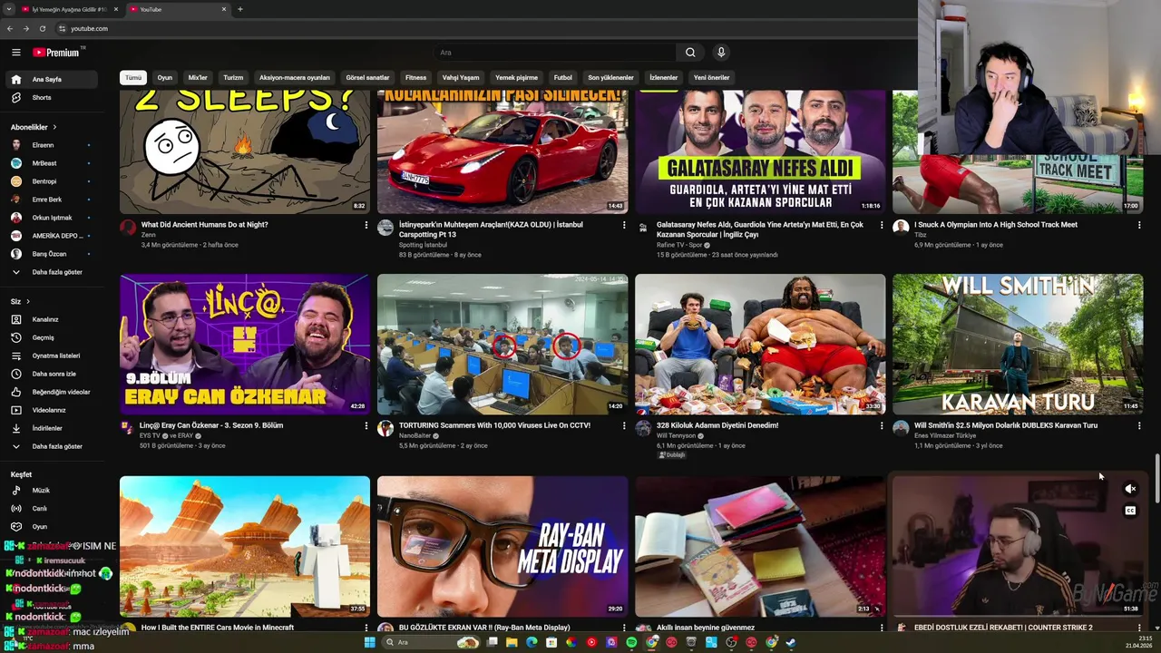Select the Futbol filter chip

click(563, 77)
